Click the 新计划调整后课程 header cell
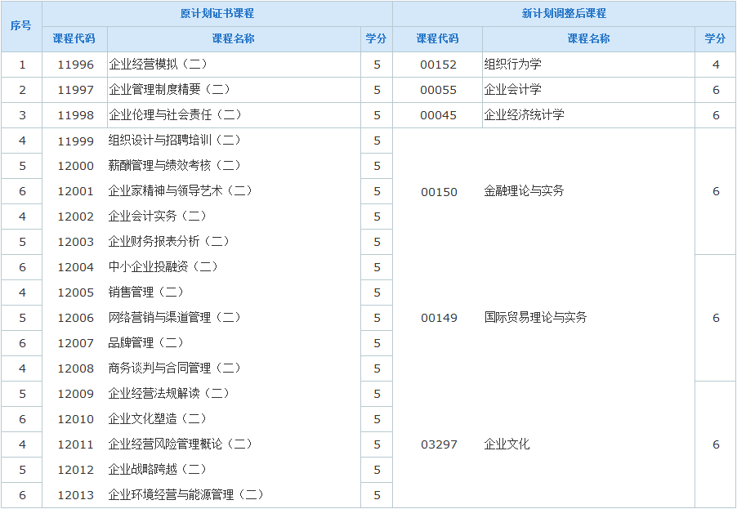The width and height of the screenshot is (737, 509). (x=564, y=14)
